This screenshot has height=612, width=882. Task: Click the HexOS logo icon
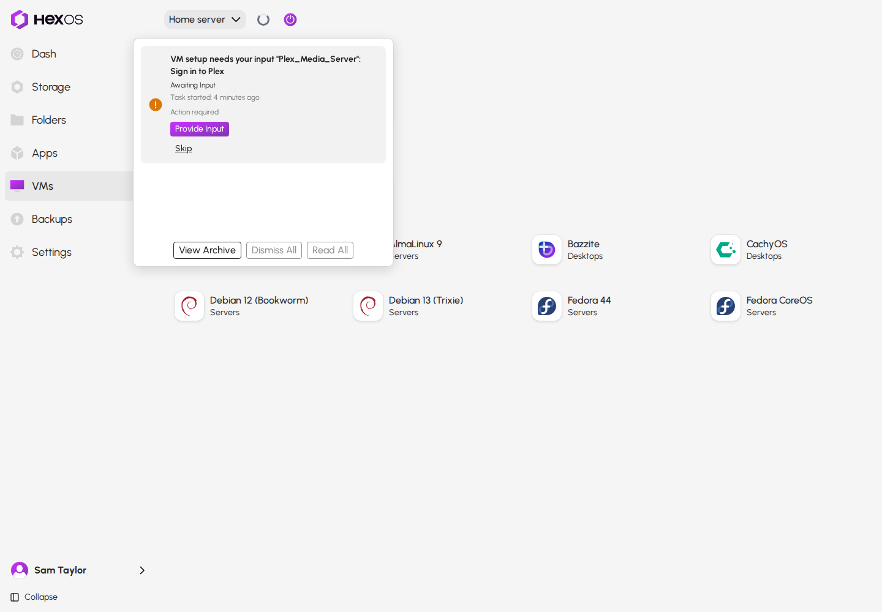20,20
